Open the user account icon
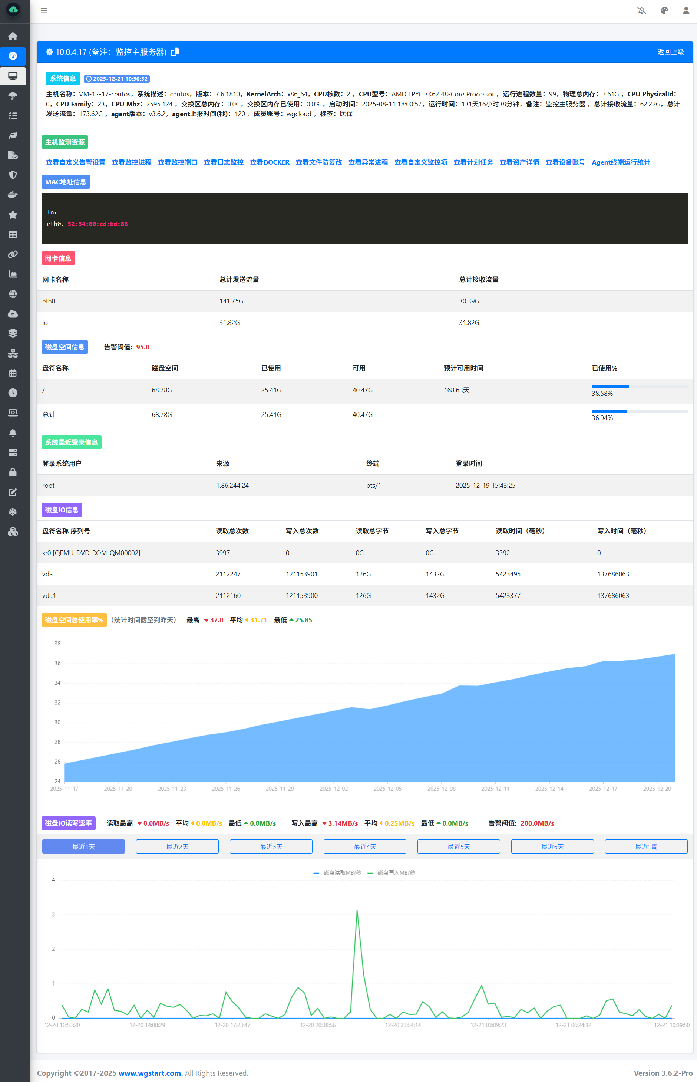 point(686,10)
